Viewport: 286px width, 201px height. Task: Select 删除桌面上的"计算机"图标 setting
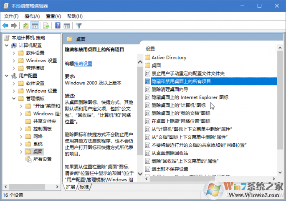(179, 105)
